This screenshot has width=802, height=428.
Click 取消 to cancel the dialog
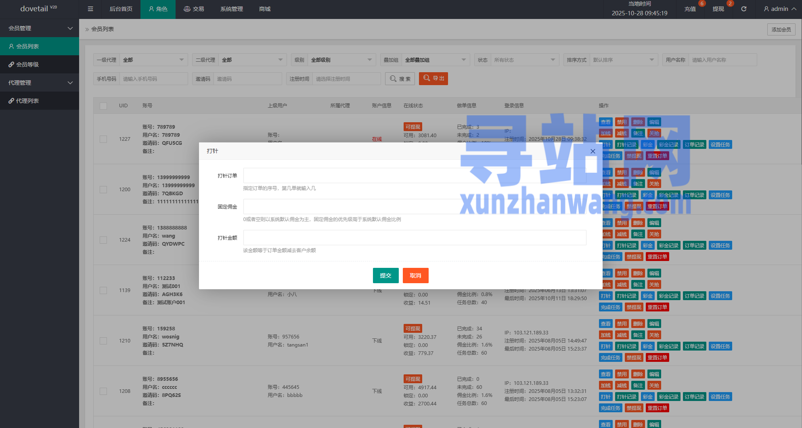[x=415, y=276]
